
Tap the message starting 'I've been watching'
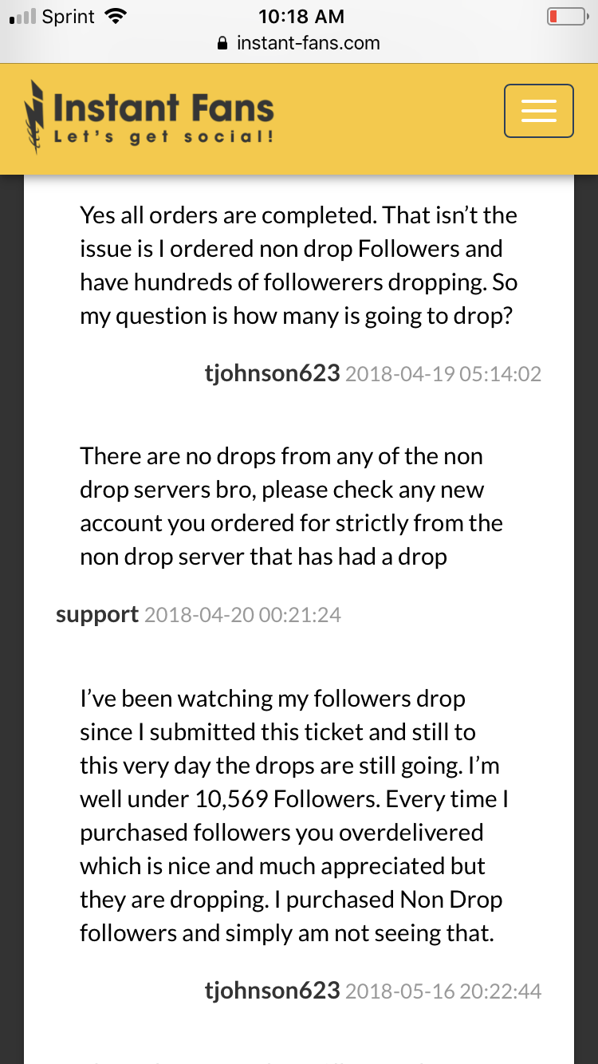[x=294, y=816]
